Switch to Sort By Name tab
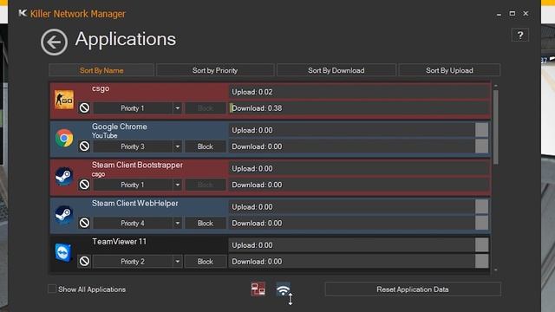This screenshot has width=555, height=312. point(101,70)
